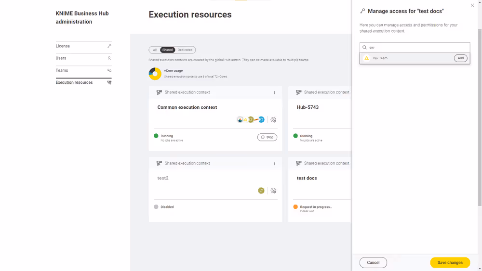The height and width of the screenshot is (271, 482).
Task: Click the Disabled status text on test2
Action: 167,207
